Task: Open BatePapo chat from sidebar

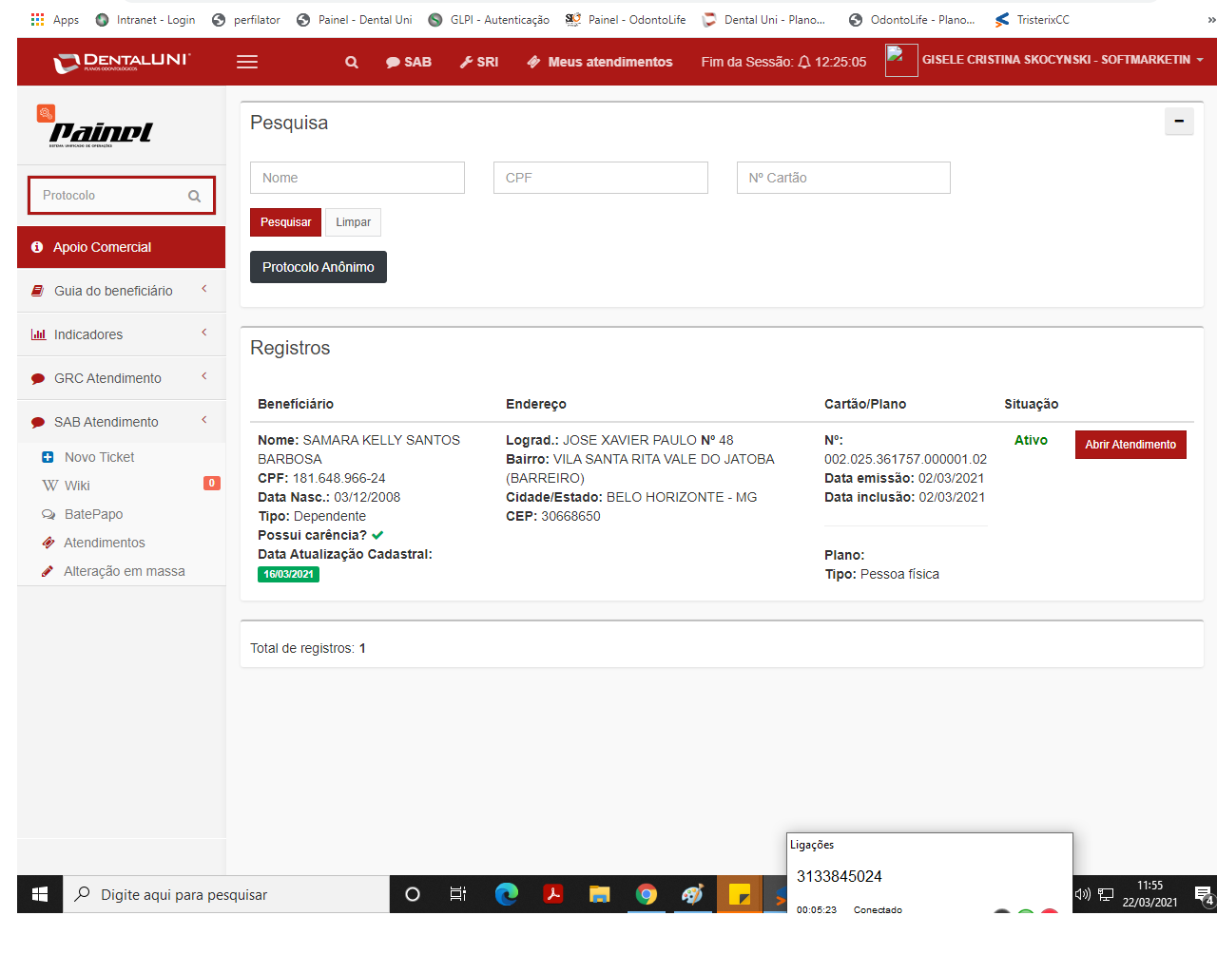Action: [93, 514]
